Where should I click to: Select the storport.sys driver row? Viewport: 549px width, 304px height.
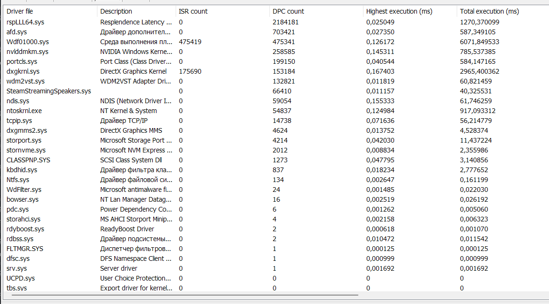[276, 140]
